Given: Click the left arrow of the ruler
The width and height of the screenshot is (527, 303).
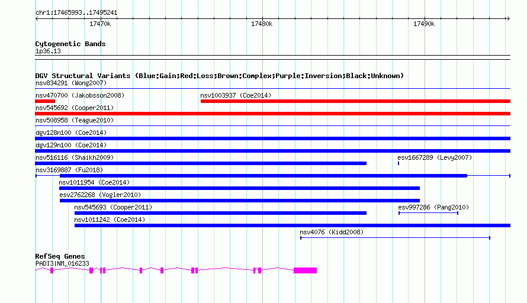Looking at the screenshot, I should 37,19.
